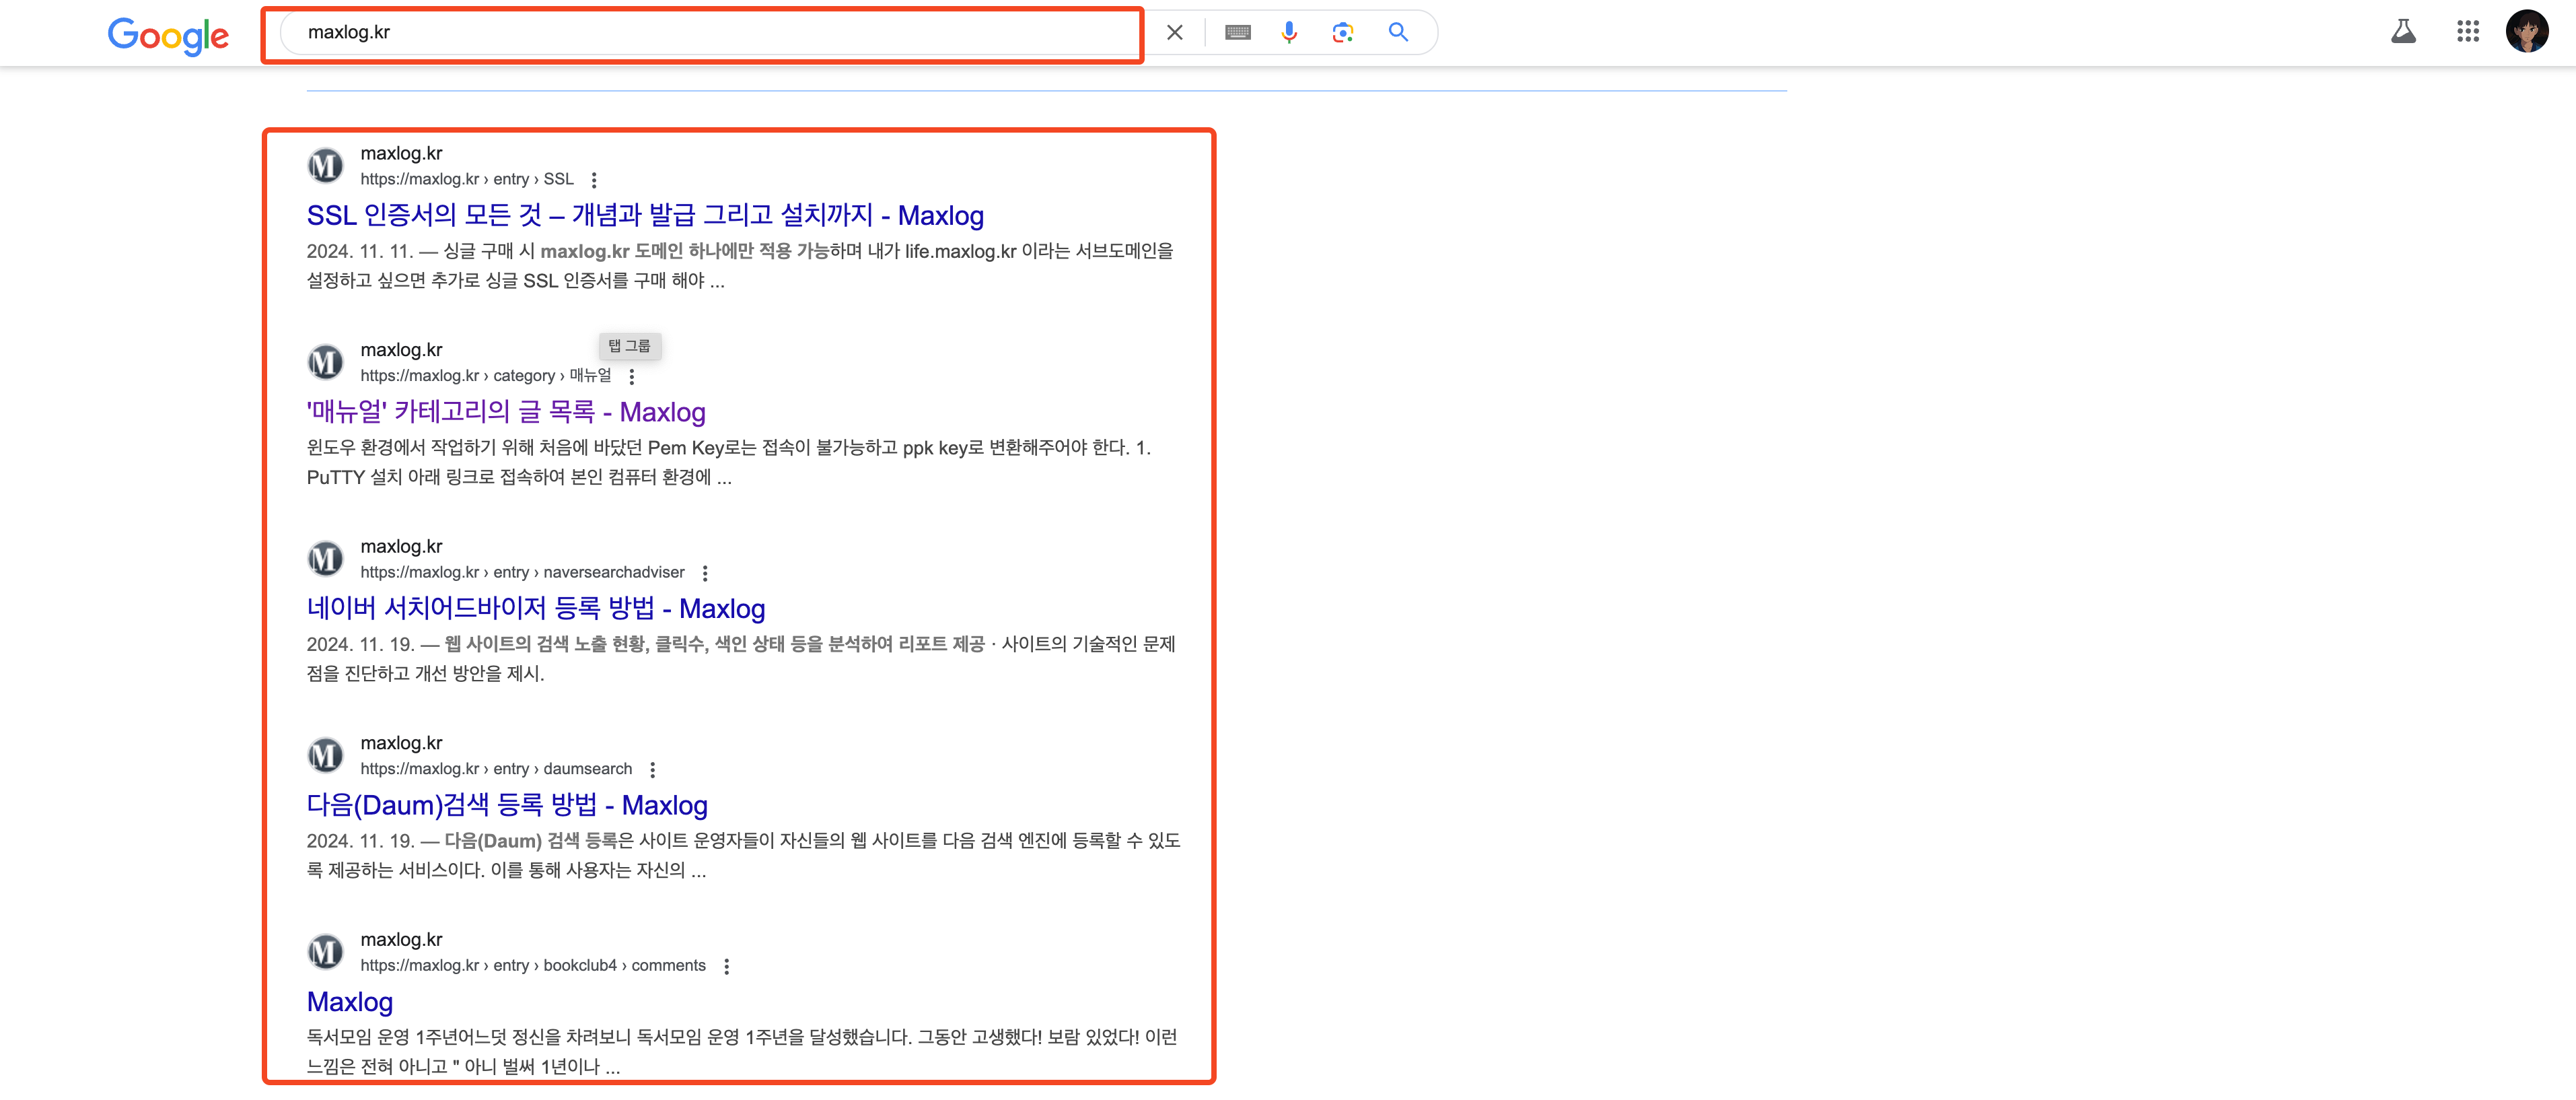Open 네이버 서치어드바이저 등록 방법 link

point(536,609)
